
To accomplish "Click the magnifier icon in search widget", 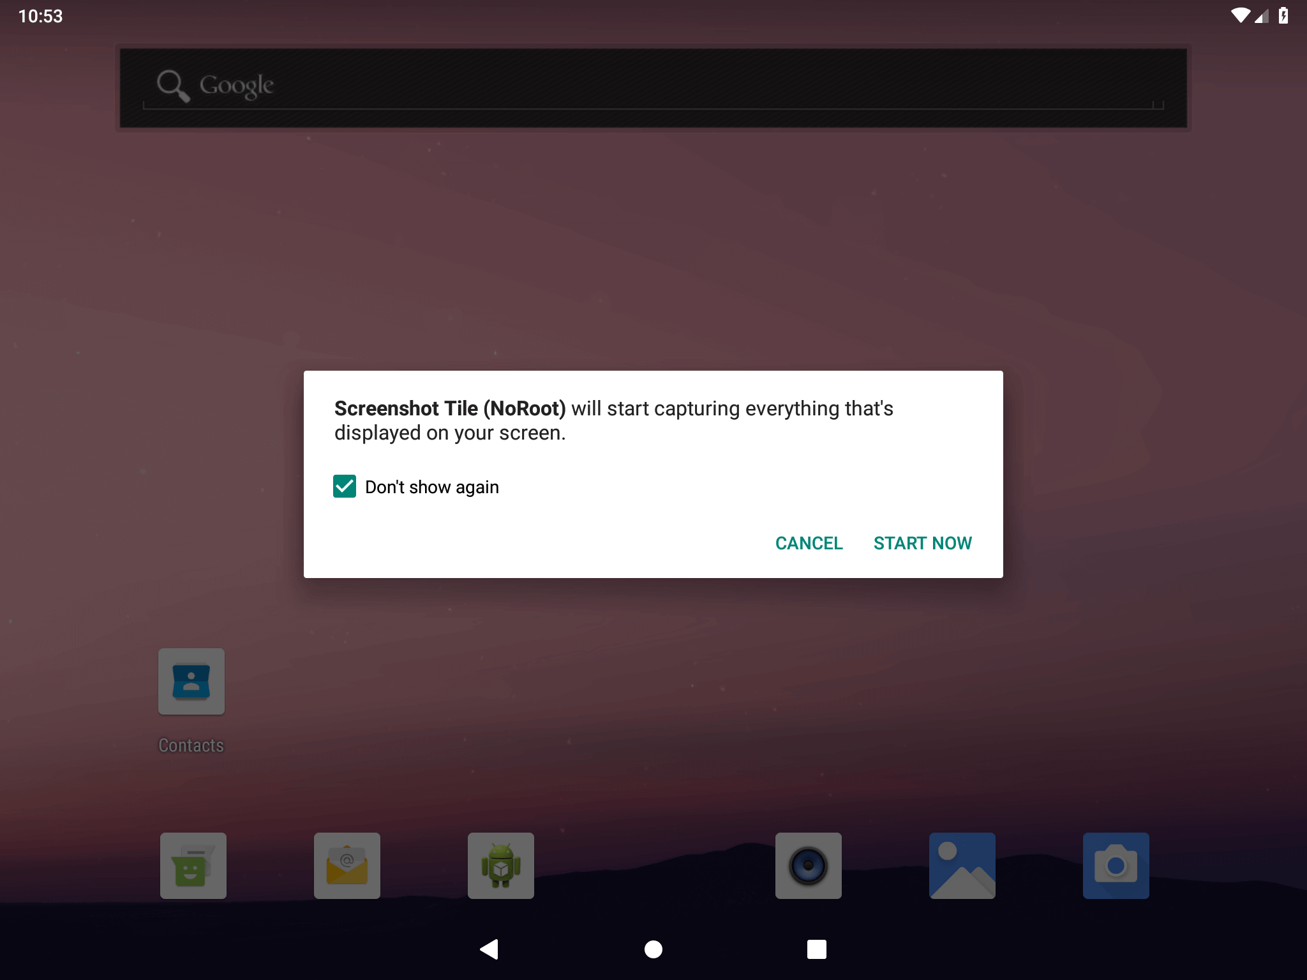I will pos(172,85).
